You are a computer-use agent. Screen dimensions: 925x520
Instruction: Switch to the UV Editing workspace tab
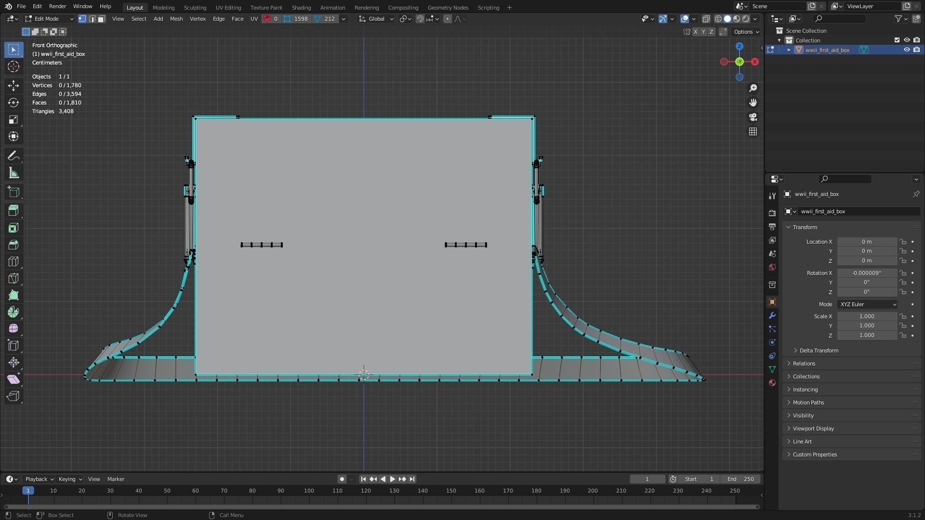(228, 8)
